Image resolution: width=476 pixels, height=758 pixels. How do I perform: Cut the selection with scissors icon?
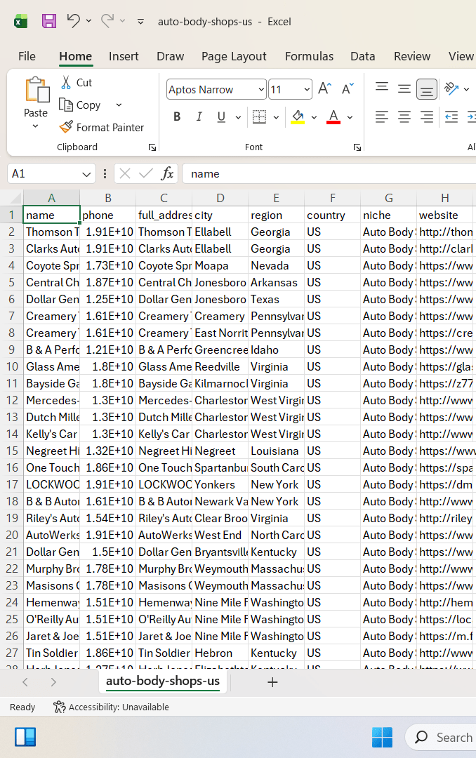pyautogui.click(x=66, y=83)
